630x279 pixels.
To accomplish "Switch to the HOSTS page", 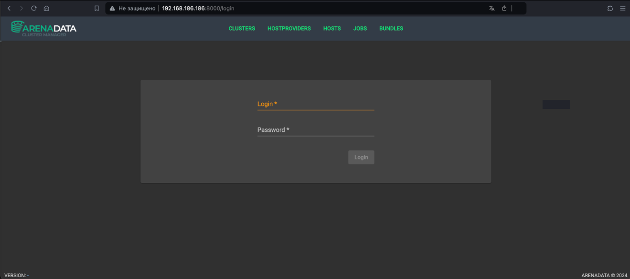I will tap(332, 29).
